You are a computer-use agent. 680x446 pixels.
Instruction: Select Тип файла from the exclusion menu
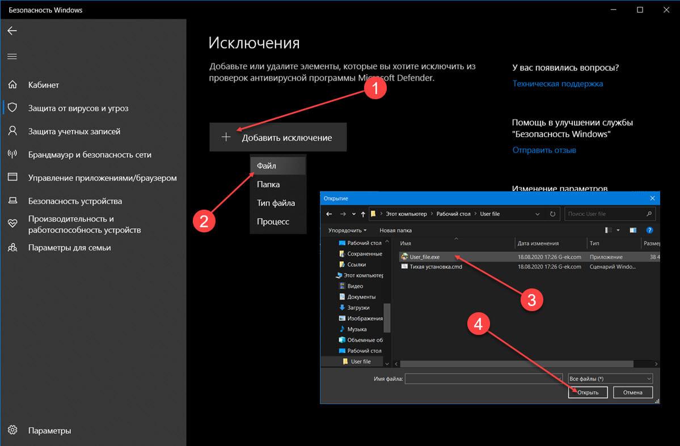278,203
